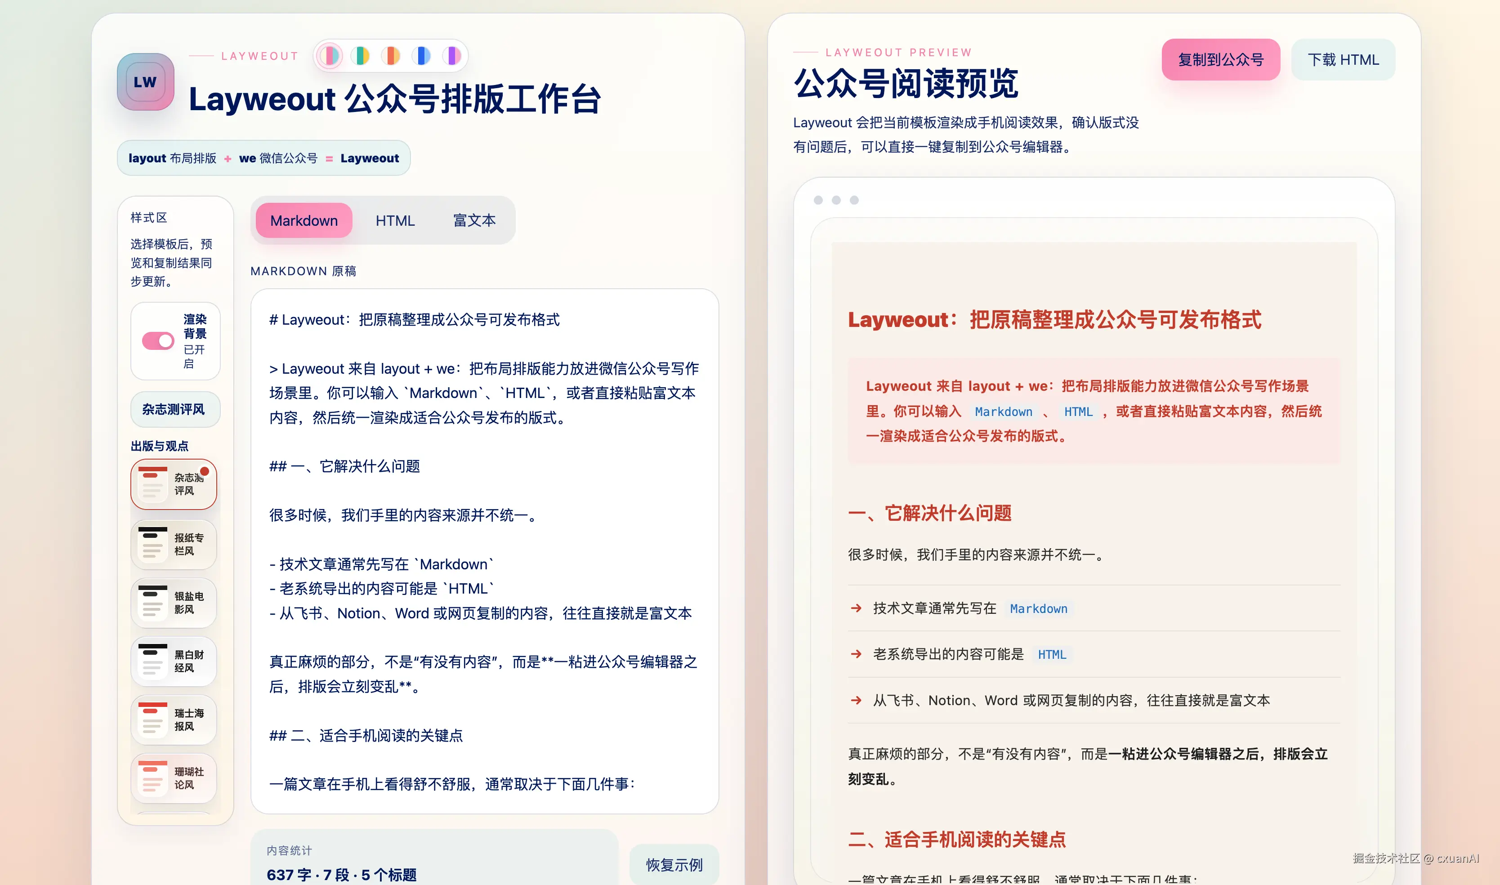Switch to the Markdown tab
Viewport: 1500px width, 885px height.
click(304, 221)
